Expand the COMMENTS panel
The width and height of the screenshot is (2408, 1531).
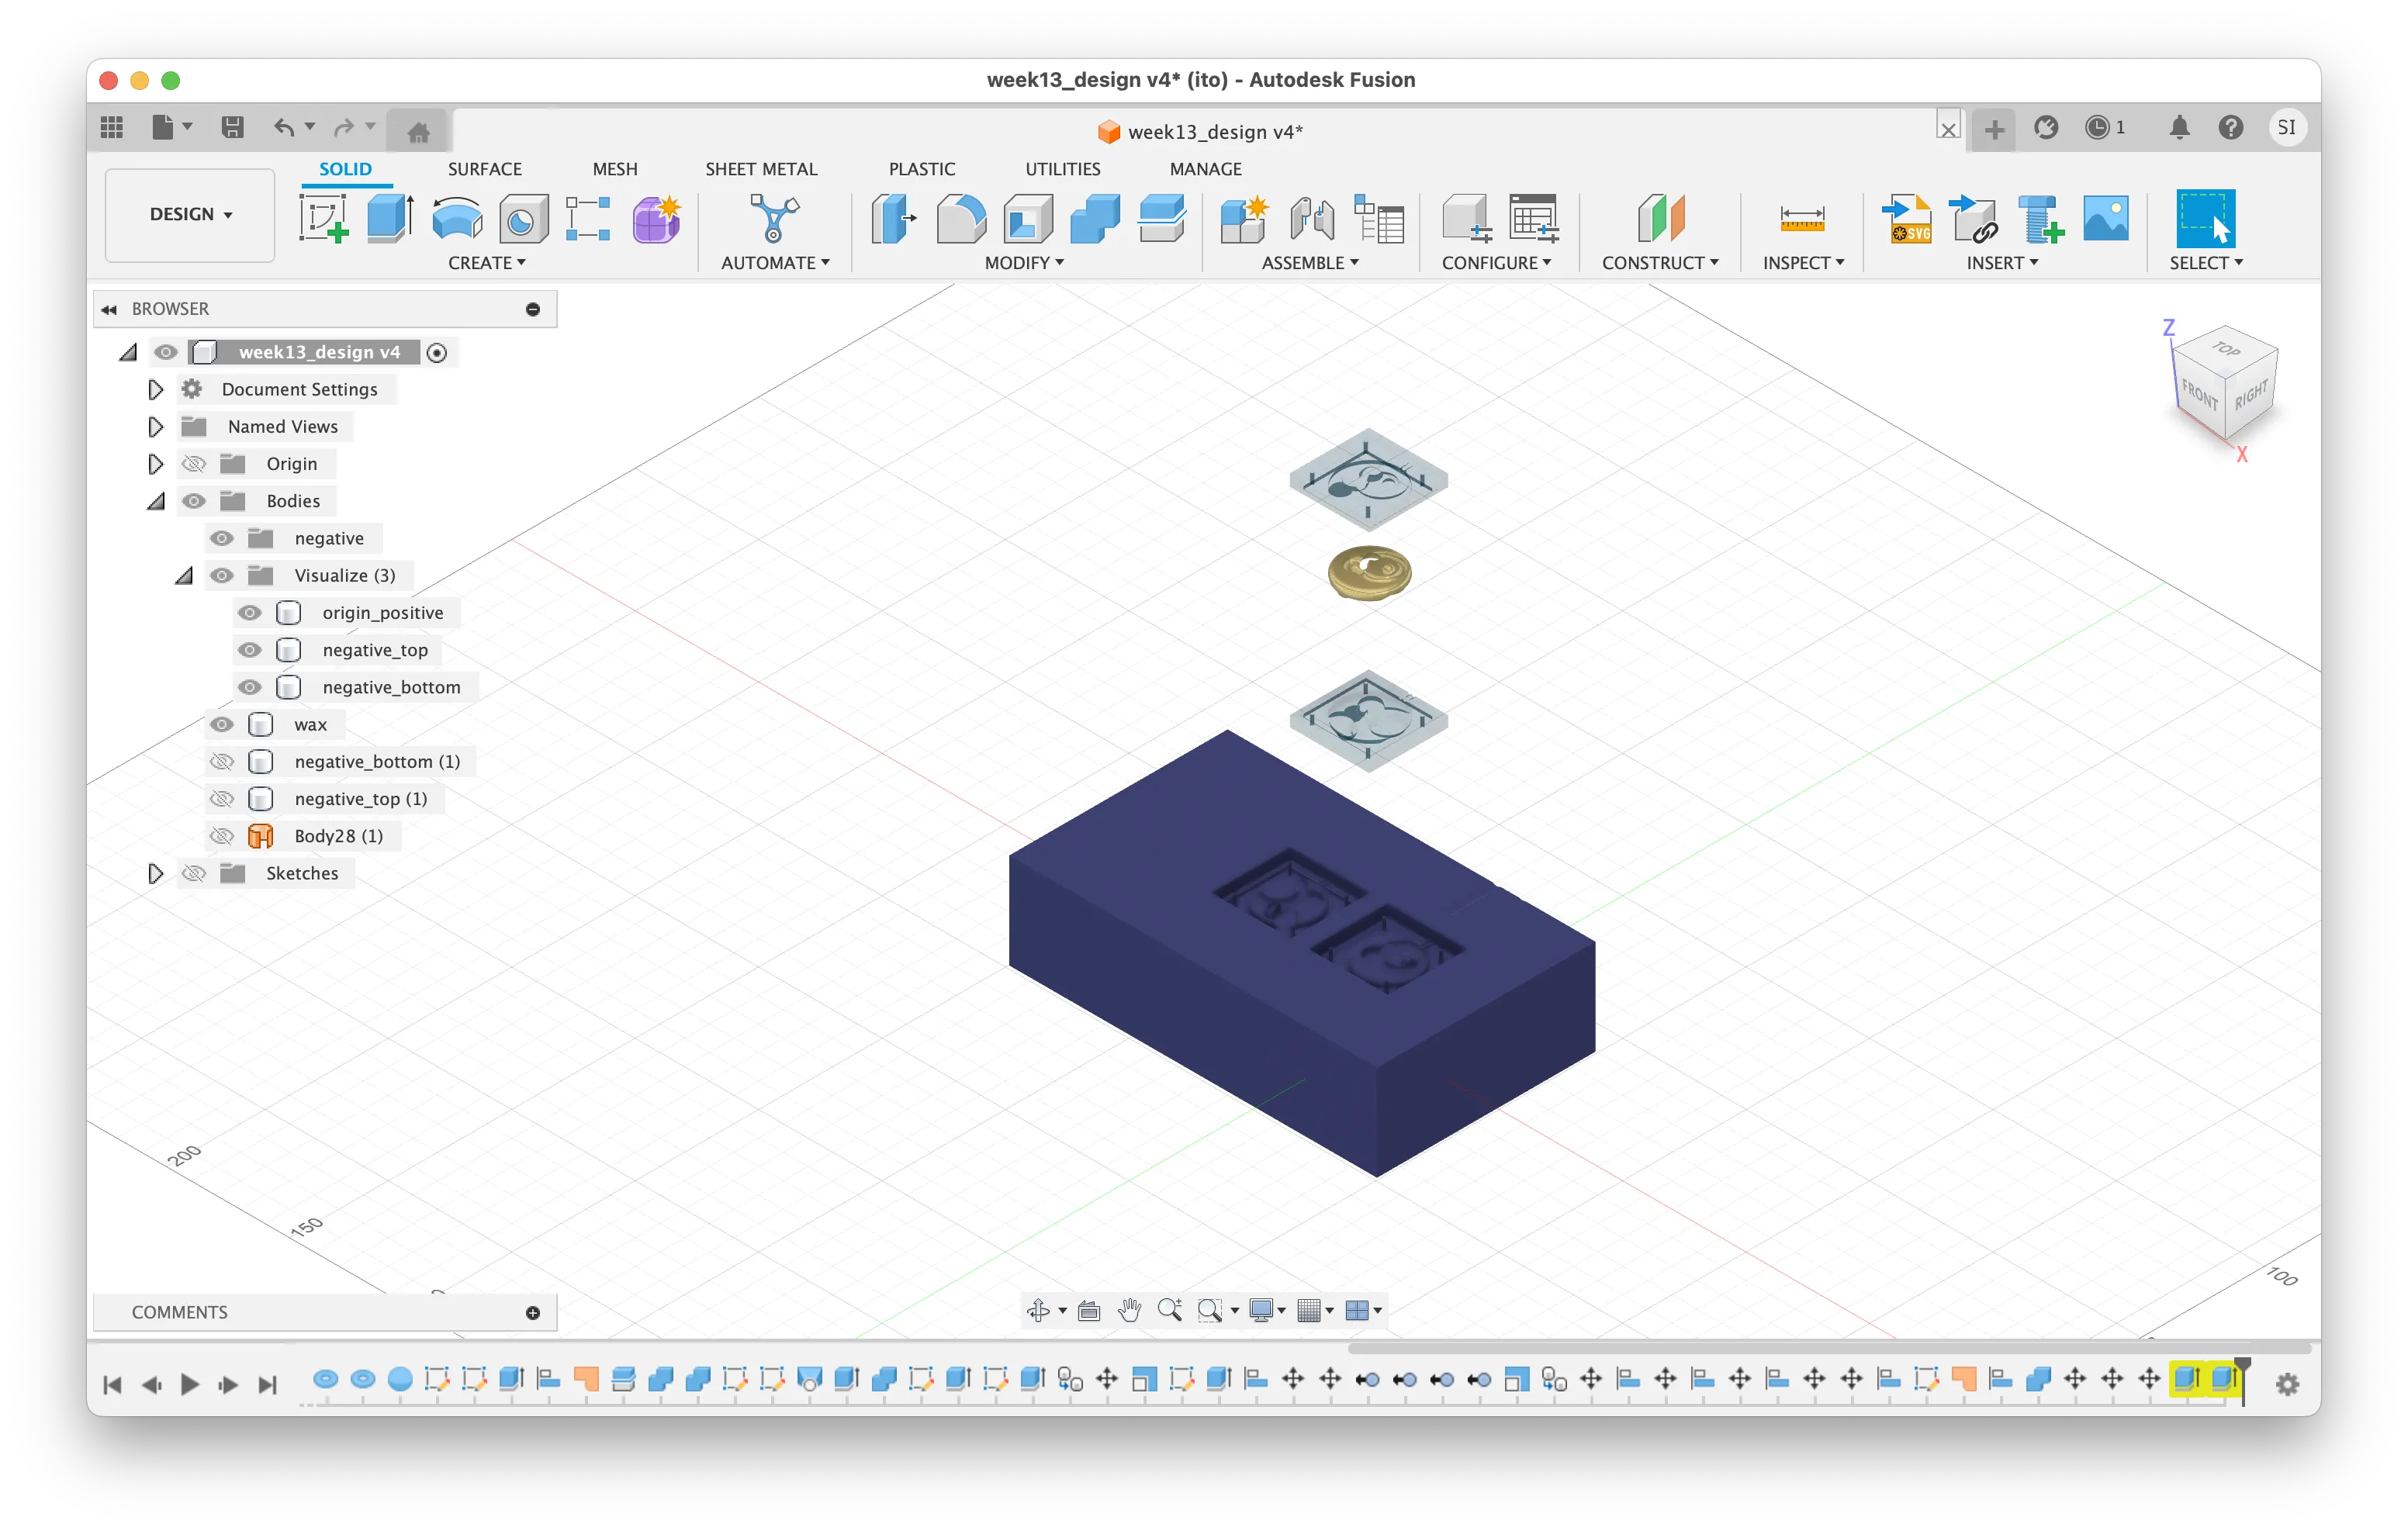533,1312
